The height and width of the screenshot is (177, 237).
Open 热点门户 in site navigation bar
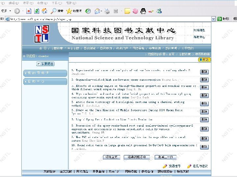[122, 48]
